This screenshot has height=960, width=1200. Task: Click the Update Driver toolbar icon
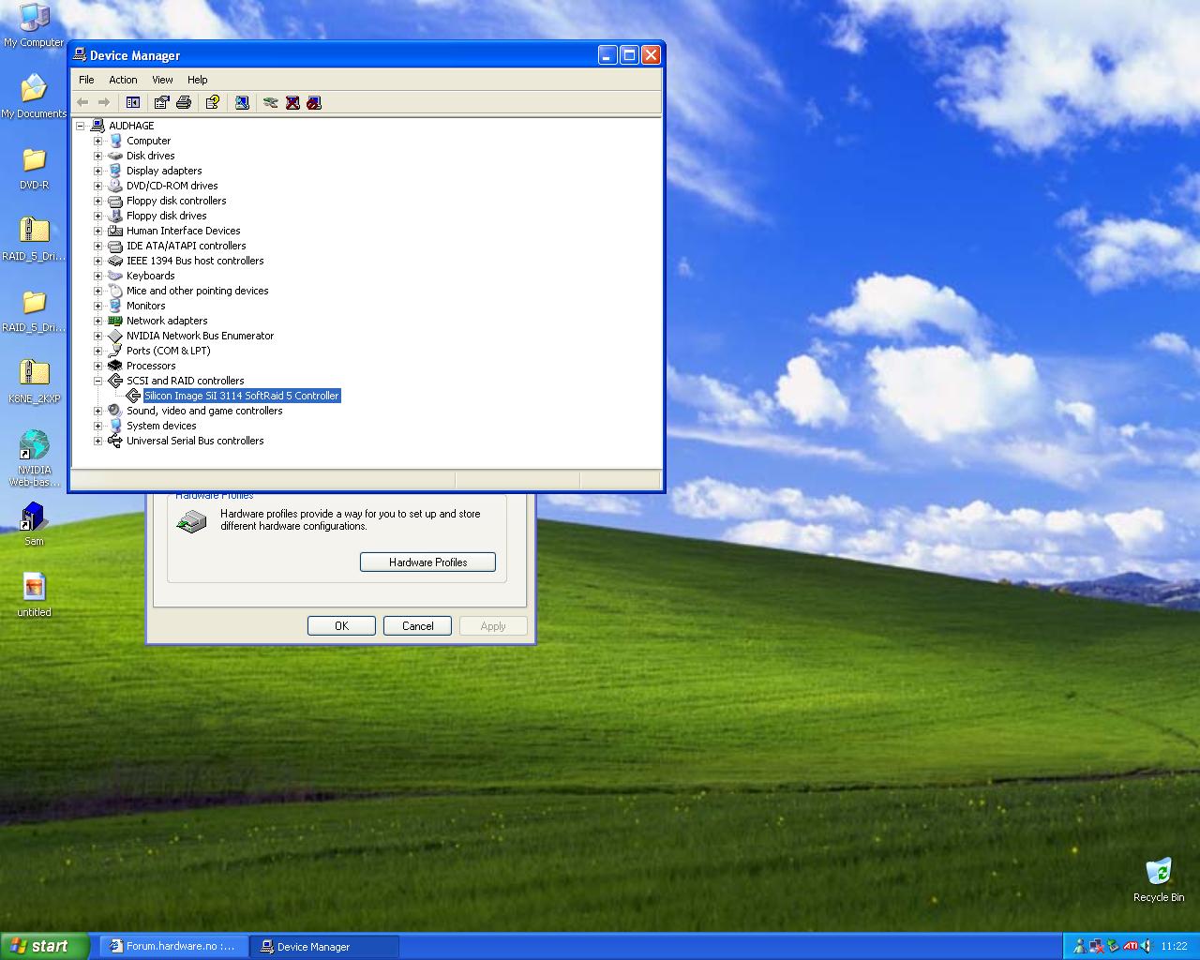pos(271,102)
